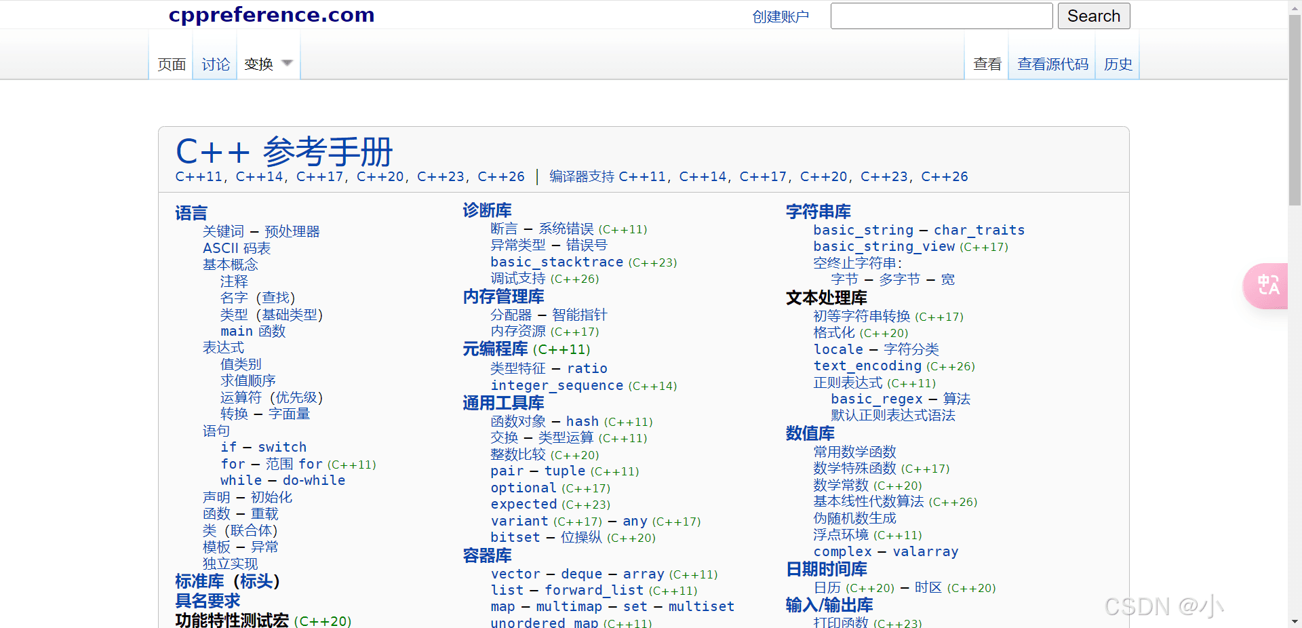This screenshot has width=1302, height=628.
Task: Open the 历史 tab
Action: click(x=1118, y=64)
